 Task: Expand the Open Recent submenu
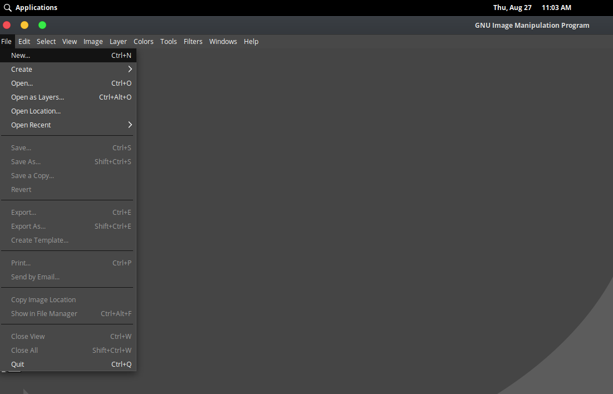click(x=68, y=125)
